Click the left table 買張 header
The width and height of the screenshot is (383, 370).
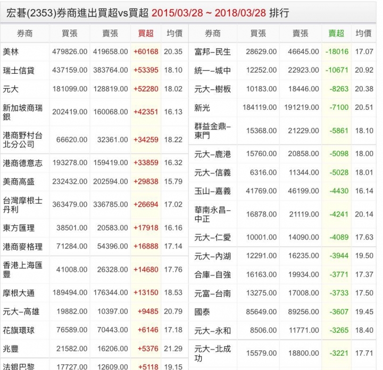point(70,33)
